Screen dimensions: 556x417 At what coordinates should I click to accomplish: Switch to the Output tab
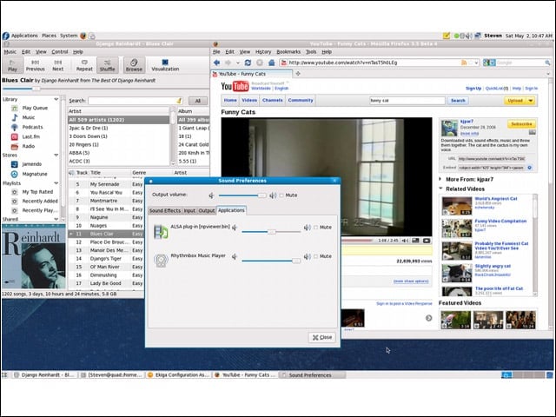coord(207,210)
